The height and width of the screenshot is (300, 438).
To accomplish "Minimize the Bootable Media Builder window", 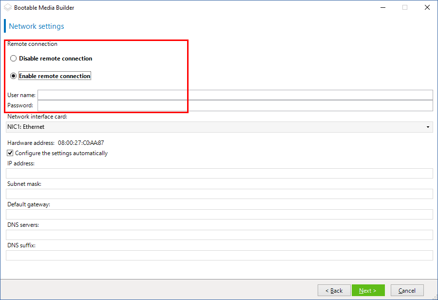I will point(382,8).
